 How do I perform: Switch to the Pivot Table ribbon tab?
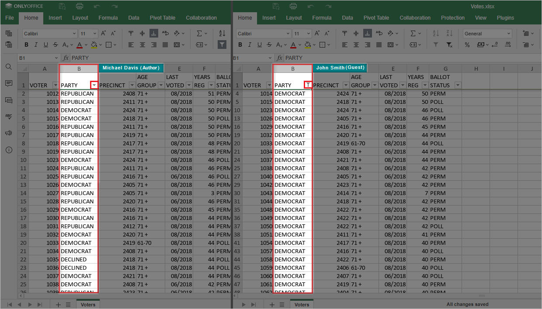[162, 17]
